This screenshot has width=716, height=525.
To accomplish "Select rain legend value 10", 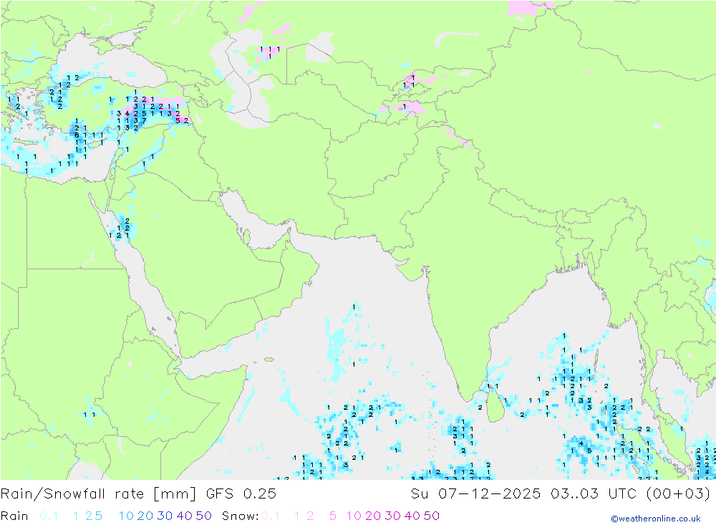I will click(x=126, y=516).
